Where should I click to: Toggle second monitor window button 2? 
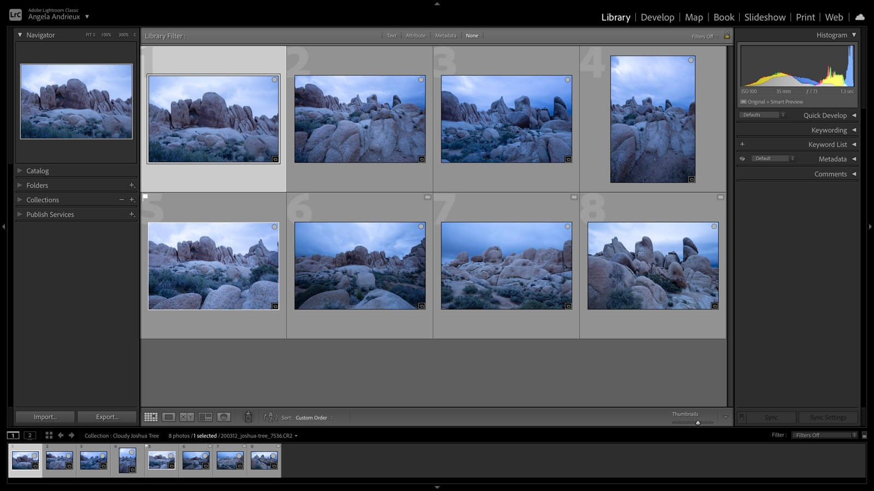pyautogui.click(x=30, y=435)
